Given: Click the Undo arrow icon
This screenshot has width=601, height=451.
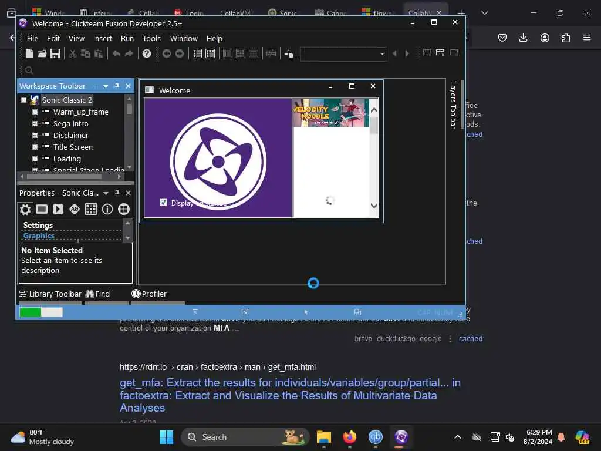Looking at the screenshot, I should [116, 53].
